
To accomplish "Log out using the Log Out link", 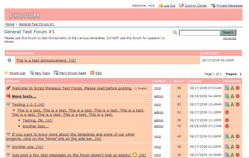I will (170, 6).
